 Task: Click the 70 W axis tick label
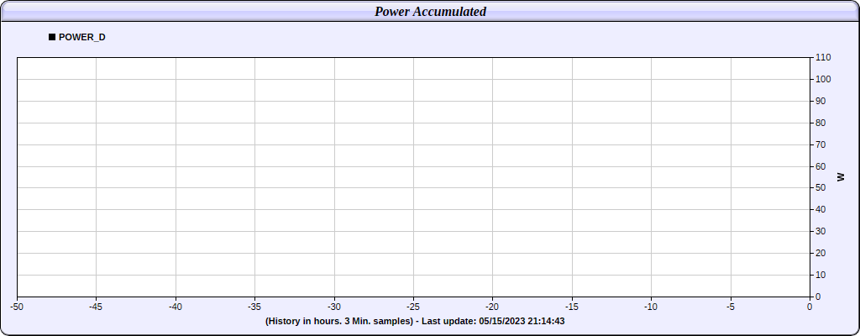pyautogui.click(x=821, y=145)
